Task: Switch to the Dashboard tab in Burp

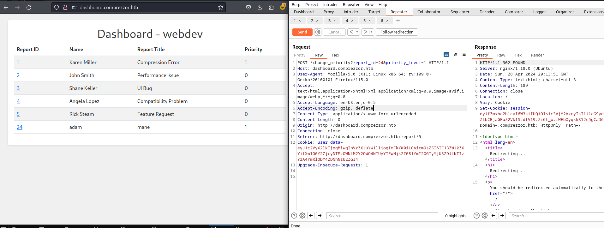Action: [304, 12]
